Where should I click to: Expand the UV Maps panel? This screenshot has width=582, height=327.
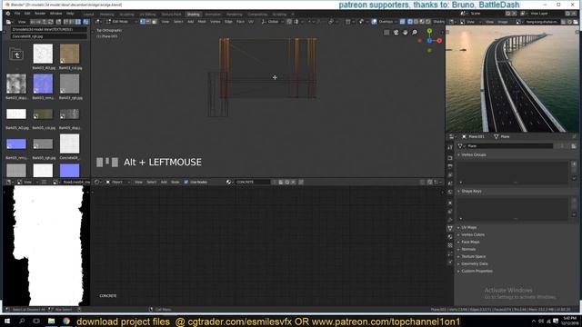[x=469, y=227]
